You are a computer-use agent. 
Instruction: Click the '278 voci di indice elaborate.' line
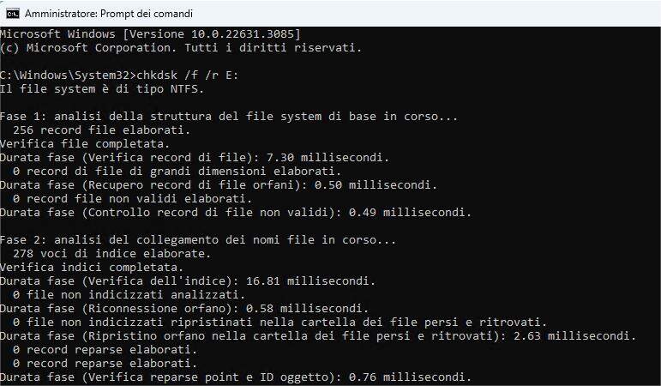tap(111, 254)
